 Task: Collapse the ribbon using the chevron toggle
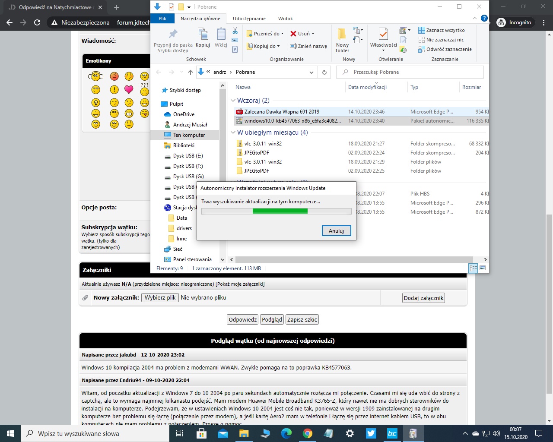(x=475, y=19)
